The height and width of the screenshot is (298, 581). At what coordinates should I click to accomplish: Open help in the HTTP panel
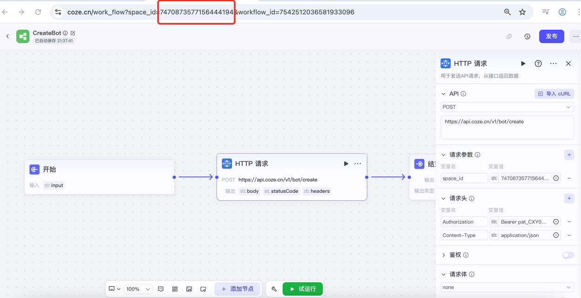(538, 63)
